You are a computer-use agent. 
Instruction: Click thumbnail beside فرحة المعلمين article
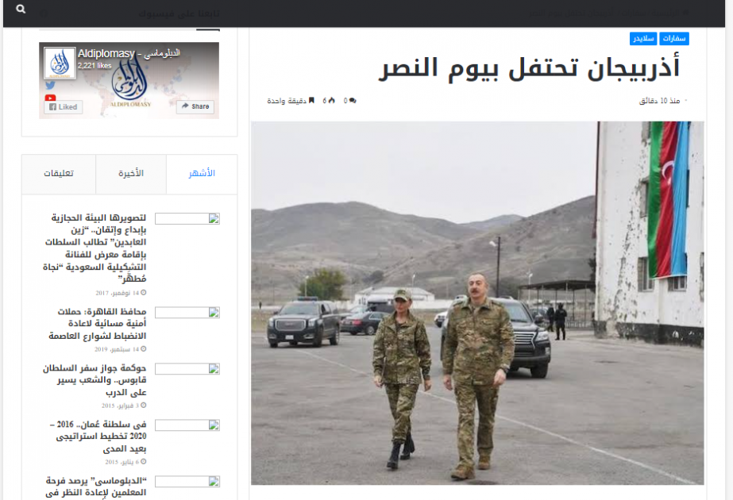pos(187,482)
